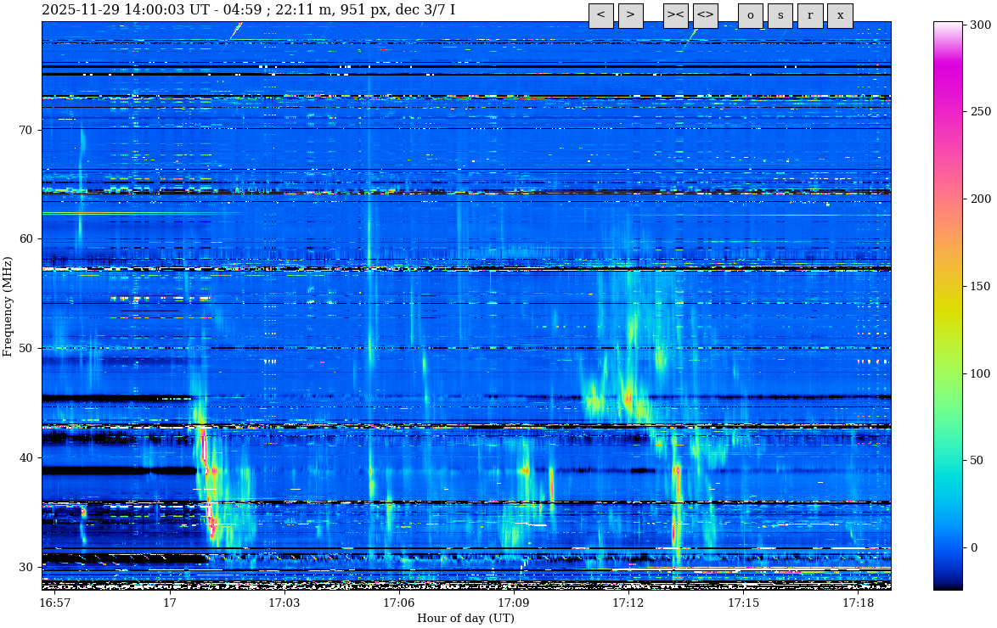The height and width of the screenshot is (628, 997).
Task: Click the 'r' button
Action: (x=809, y=15)
